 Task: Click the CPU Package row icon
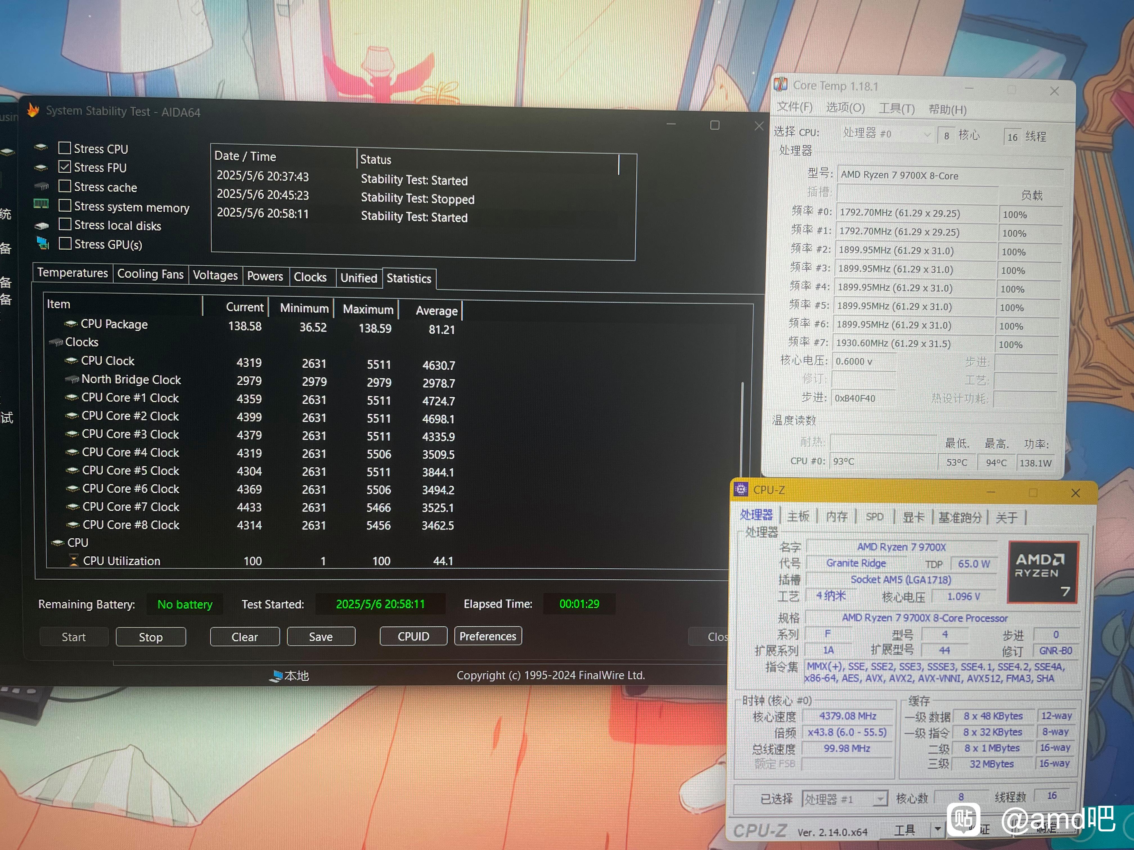[71, 324]
